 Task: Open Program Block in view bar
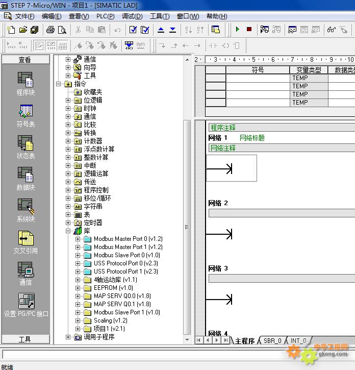click(x=26, y=84)
